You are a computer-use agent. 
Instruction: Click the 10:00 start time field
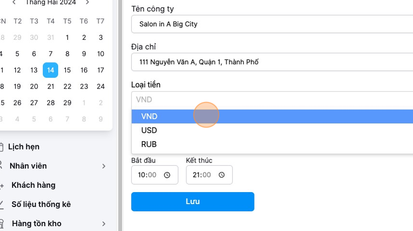[x=155, y=175]
